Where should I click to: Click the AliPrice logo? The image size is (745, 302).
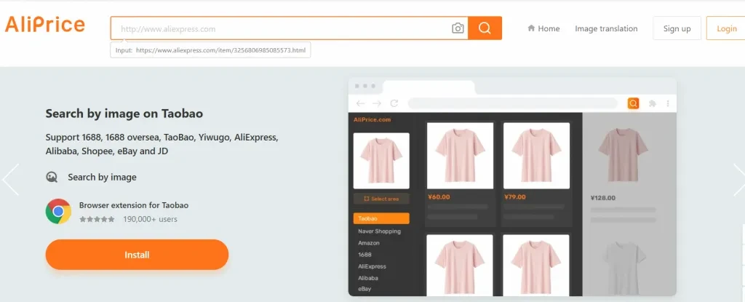tap(44, 24)
